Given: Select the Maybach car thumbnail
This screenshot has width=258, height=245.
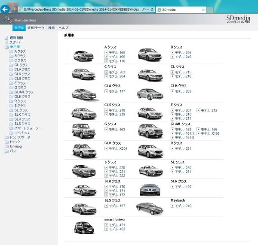Looking at the screenshot, I should click(x=150, y=209).
